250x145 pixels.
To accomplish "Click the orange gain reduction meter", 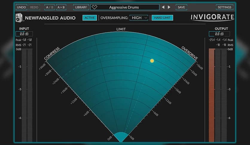I will click(x=212, y=95).
